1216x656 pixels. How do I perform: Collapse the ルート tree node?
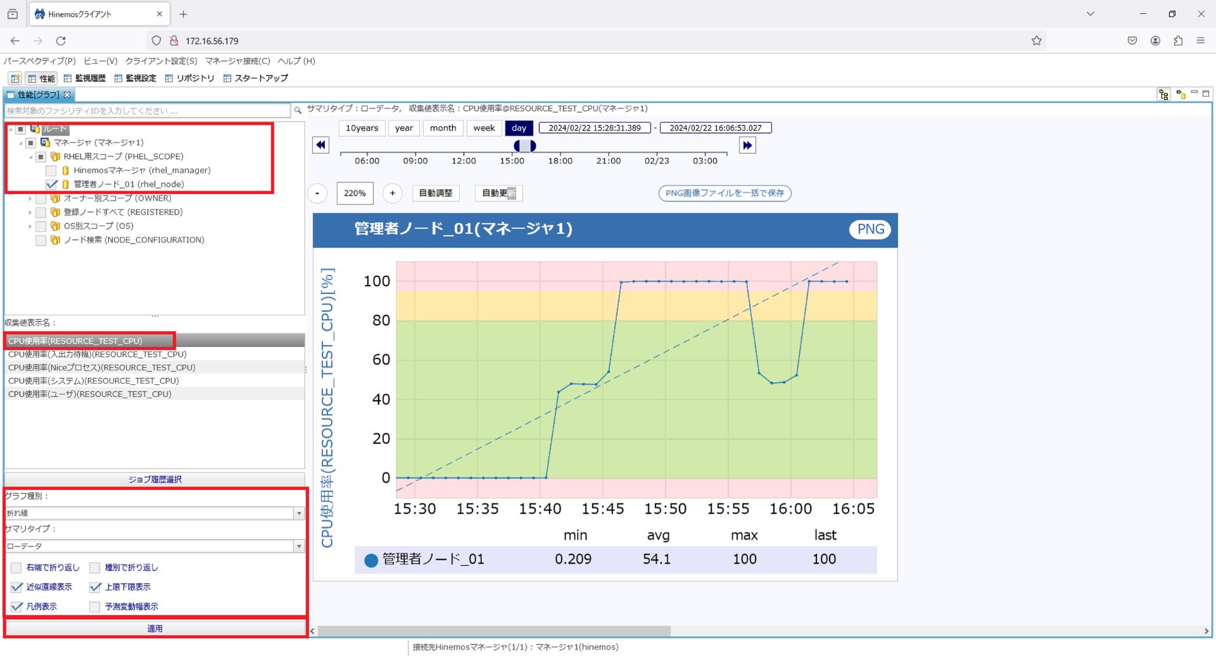pos(10,129)
